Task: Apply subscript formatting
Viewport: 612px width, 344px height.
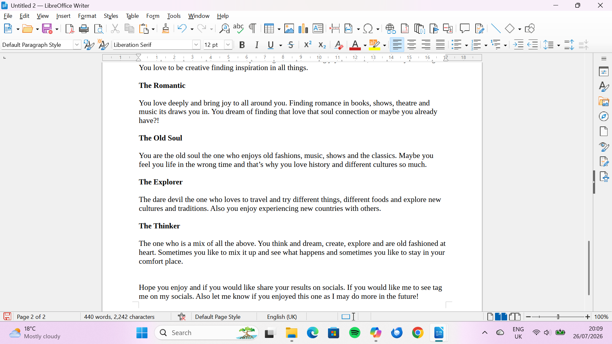Action: tap(322, 45)
